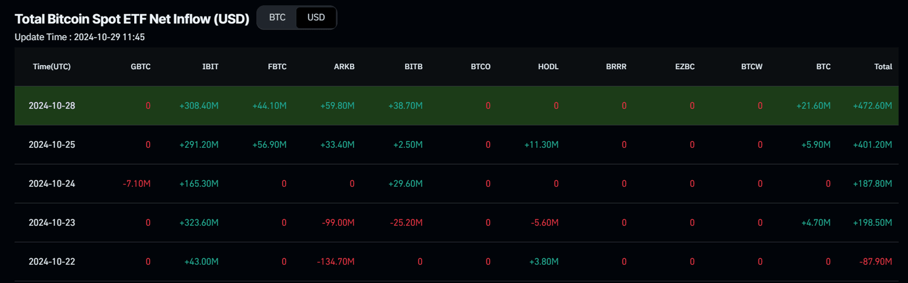Click the HODL column header

coord(548,67)
